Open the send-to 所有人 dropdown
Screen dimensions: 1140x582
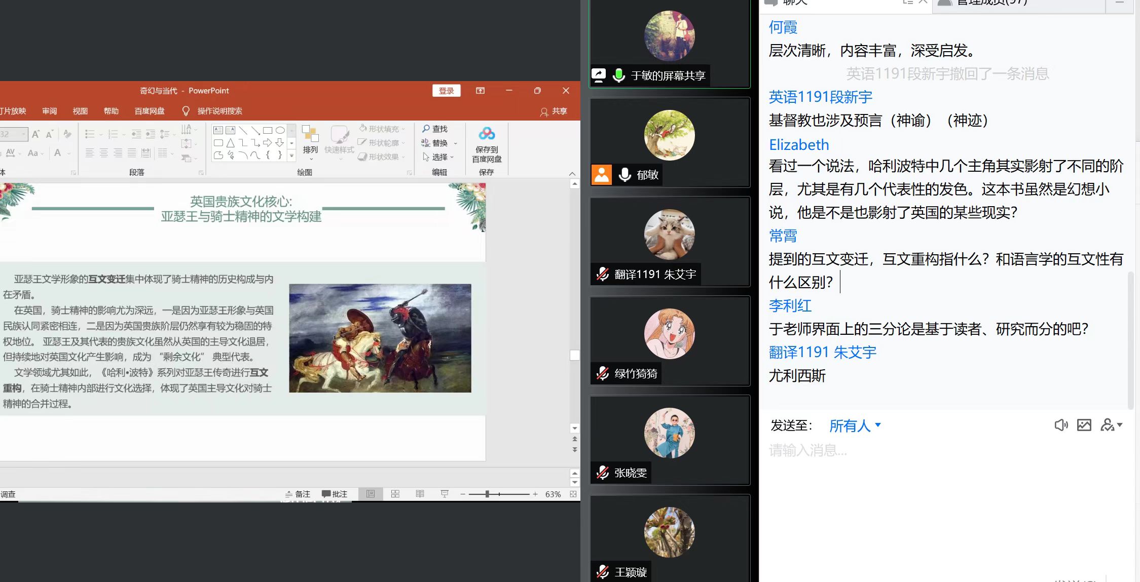pos(855,425)
